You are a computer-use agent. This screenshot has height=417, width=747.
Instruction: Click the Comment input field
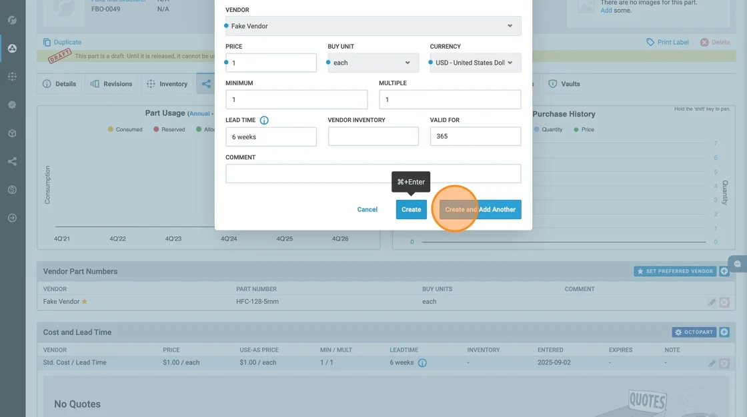tap(373, 174)
